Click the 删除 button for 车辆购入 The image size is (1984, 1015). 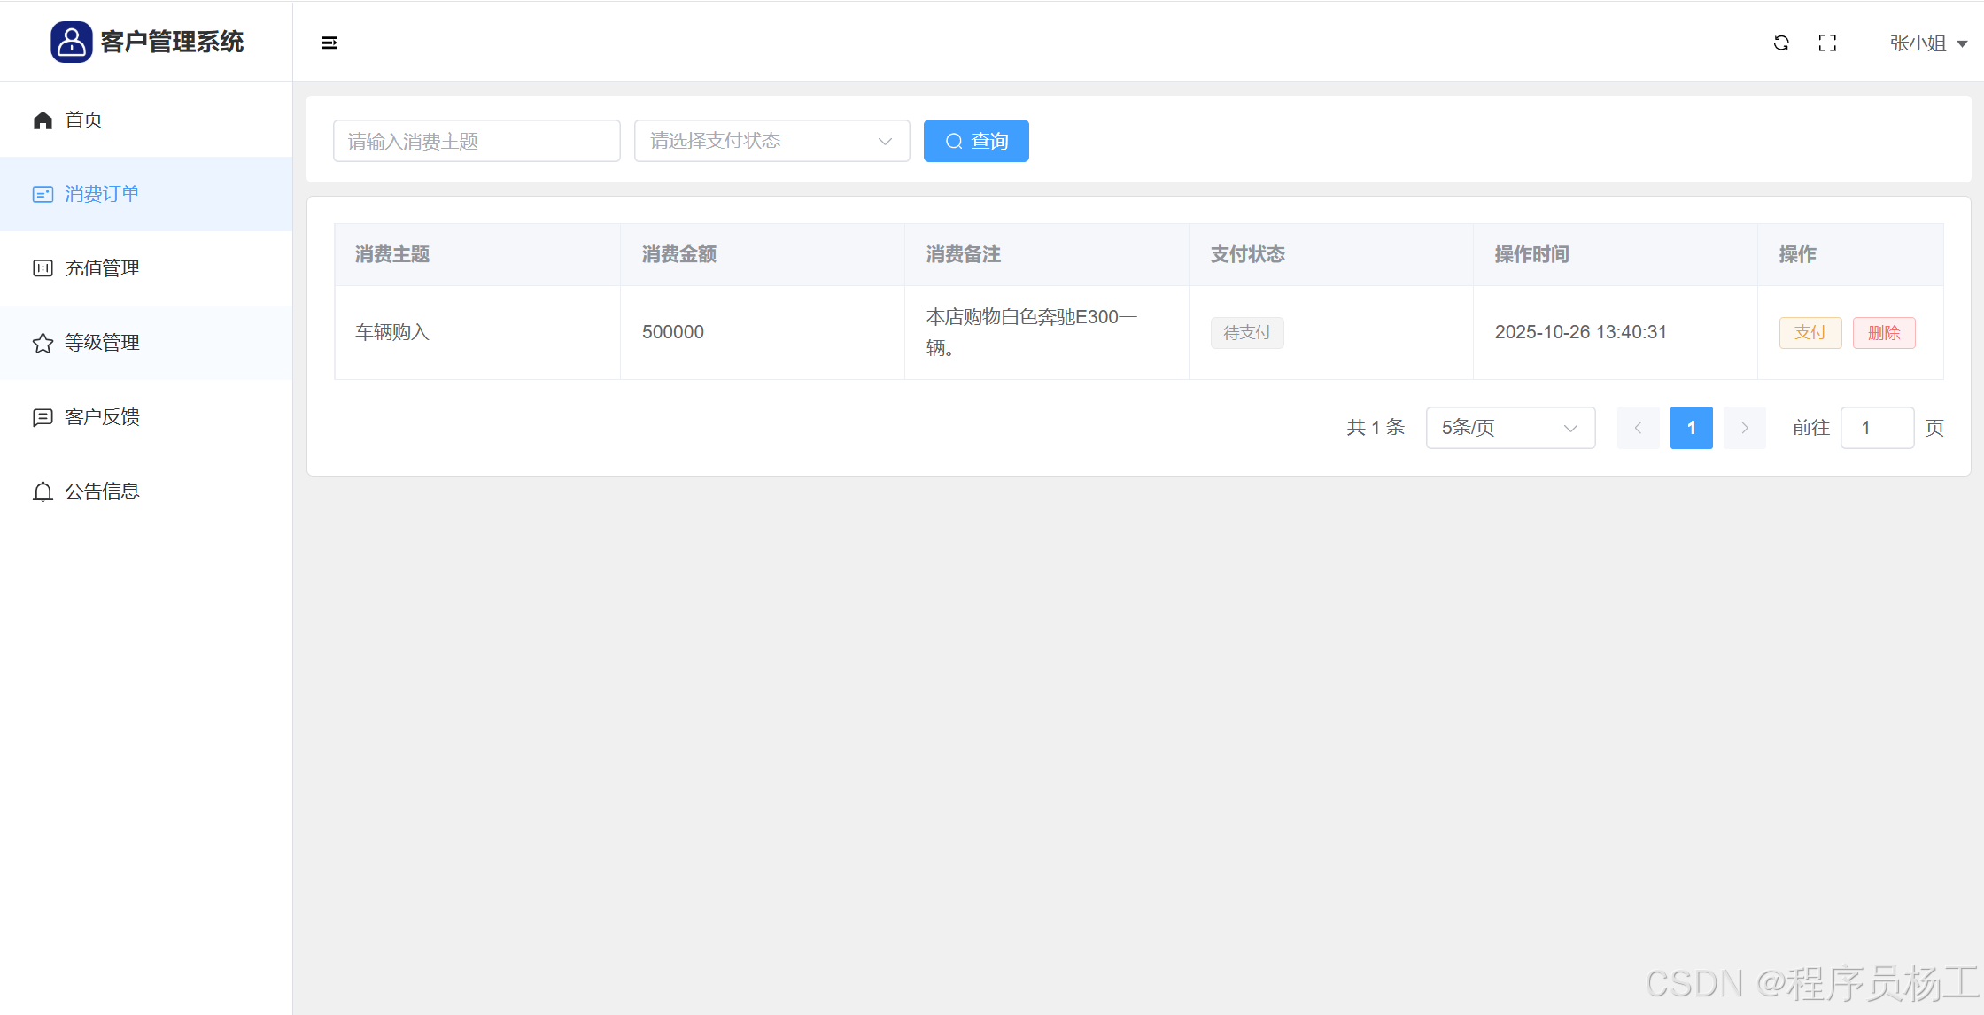[1884, 333]
